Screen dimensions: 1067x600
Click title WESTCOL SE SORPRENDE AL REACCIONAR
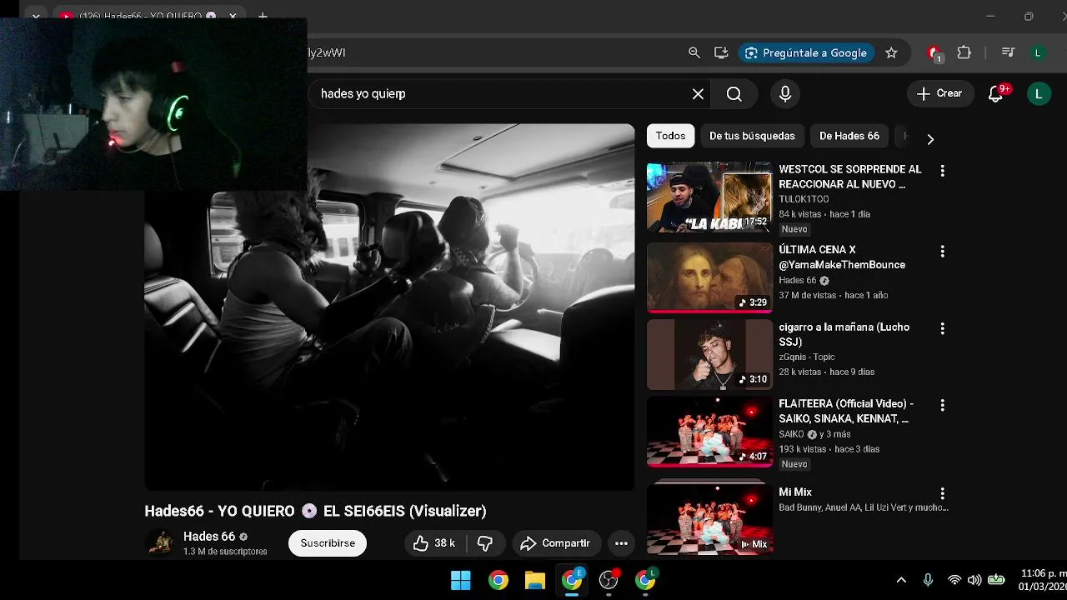[850, 177]
